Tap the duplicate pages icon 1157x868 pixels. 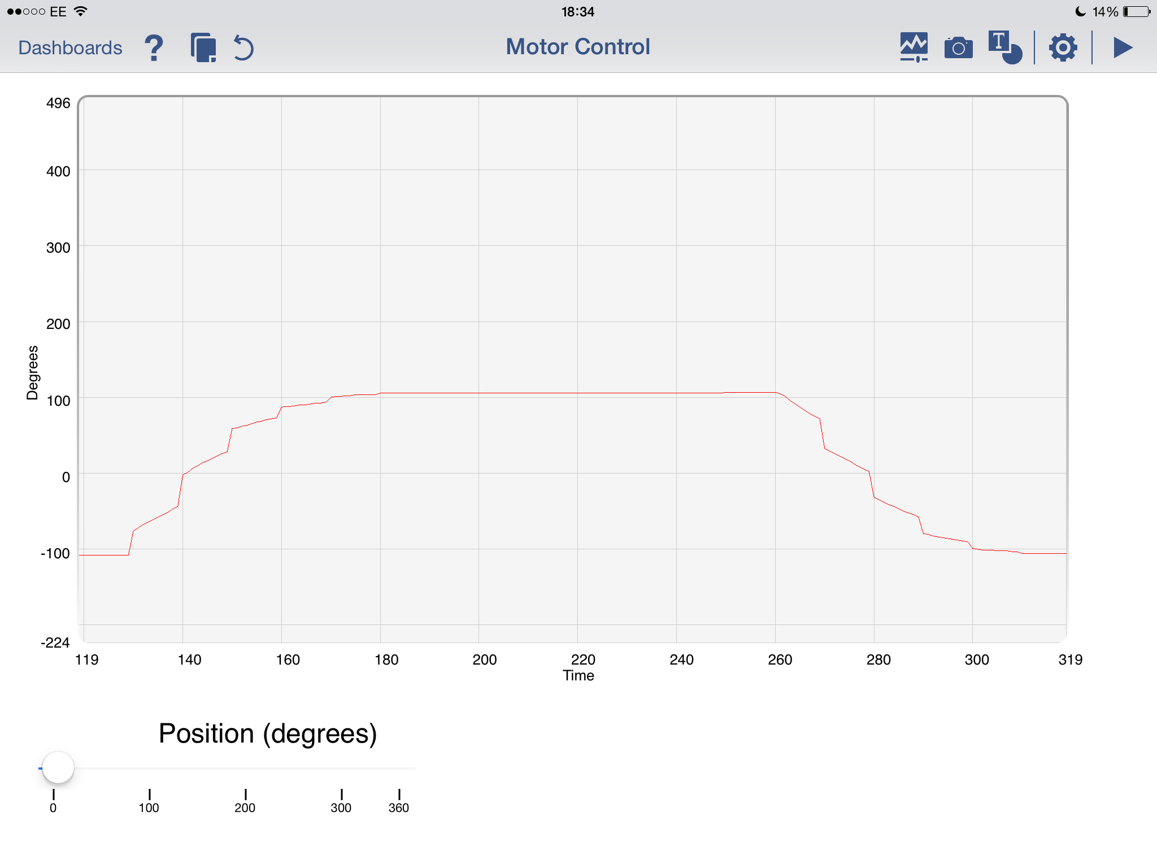click(x=203, y=47)
